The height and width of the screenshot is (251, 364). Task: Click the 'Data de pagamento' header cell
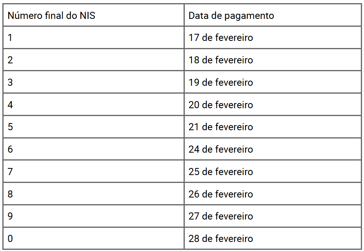tap(273, 15)
